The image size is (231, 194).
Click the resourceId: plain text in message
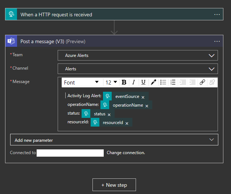click(78, 122)
